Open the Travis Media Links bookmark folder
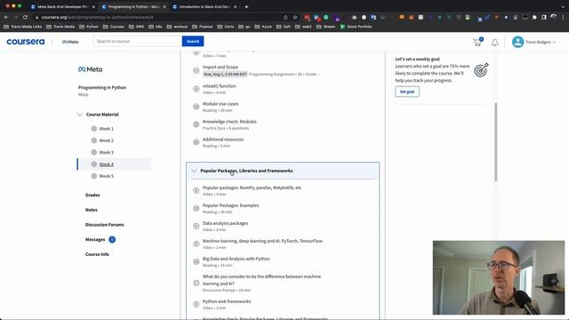This screenshot has width=569, height=320. (22, 27)
